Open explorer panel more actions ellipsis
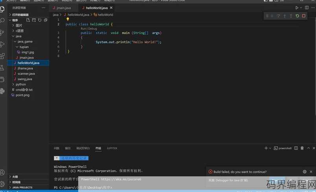The width and height of the screenshot is (316, 192). coord(43,7)
